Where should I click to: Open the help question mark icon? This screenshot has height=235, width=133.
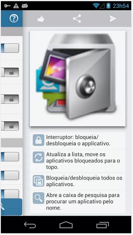[x=14, y=18]
